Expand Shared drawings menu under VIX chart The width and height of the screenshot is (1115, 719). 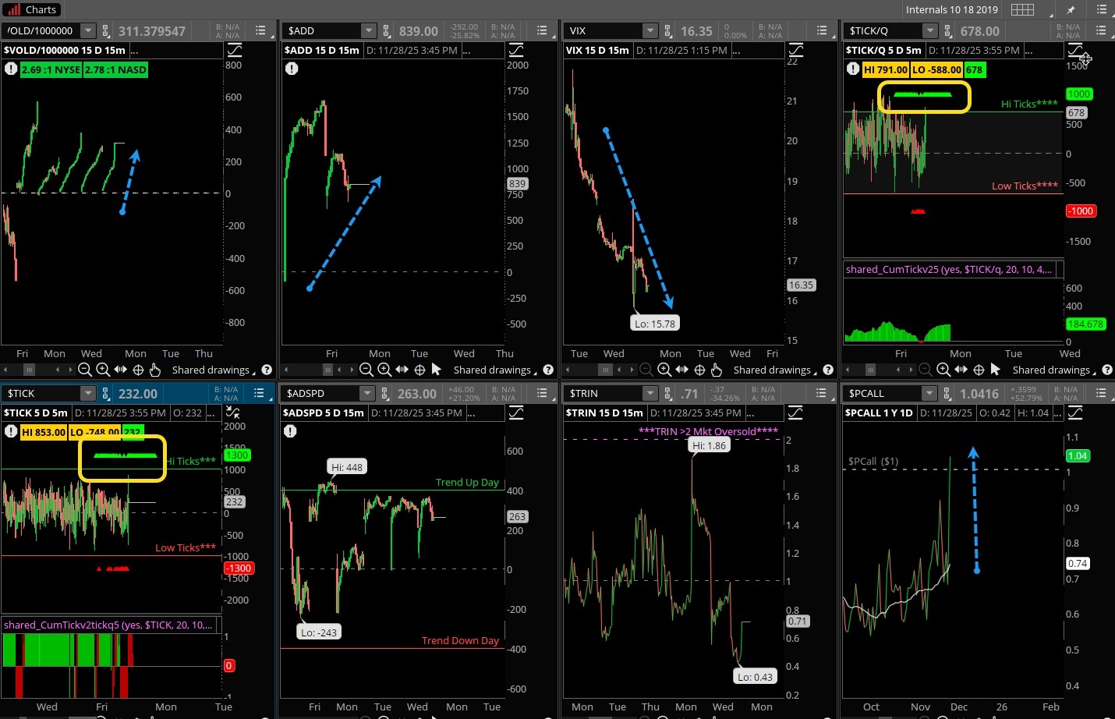pos(775,370)
